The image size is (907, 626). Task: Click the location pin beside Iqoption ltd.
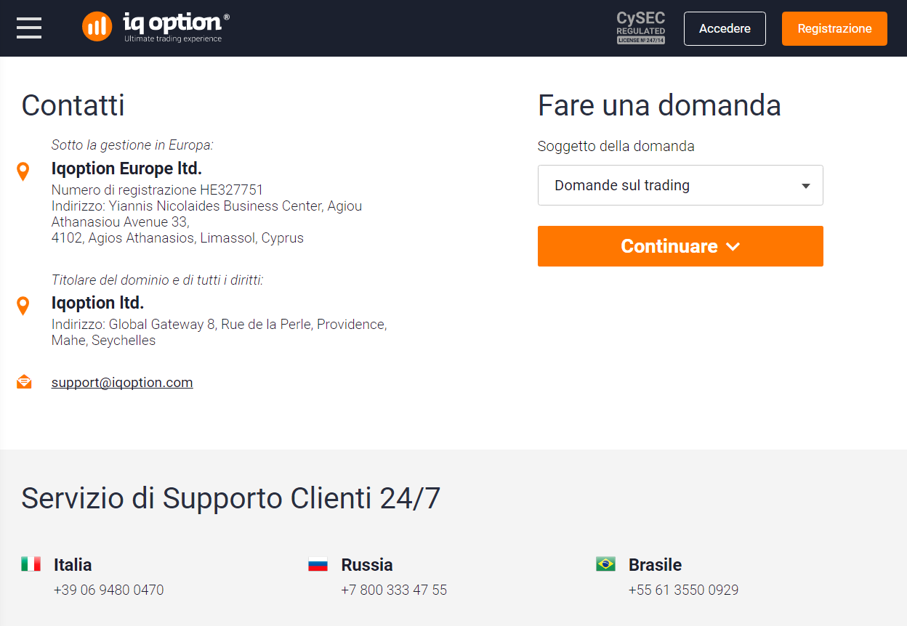click(23, 306)
